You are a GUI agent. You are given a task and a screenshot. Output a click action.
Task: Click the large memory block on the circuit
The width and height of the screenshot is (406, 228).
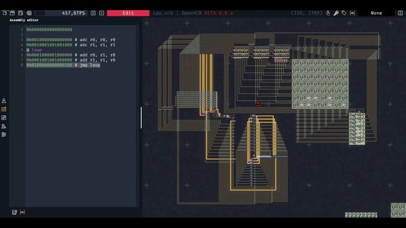click(x=320, y=84)
